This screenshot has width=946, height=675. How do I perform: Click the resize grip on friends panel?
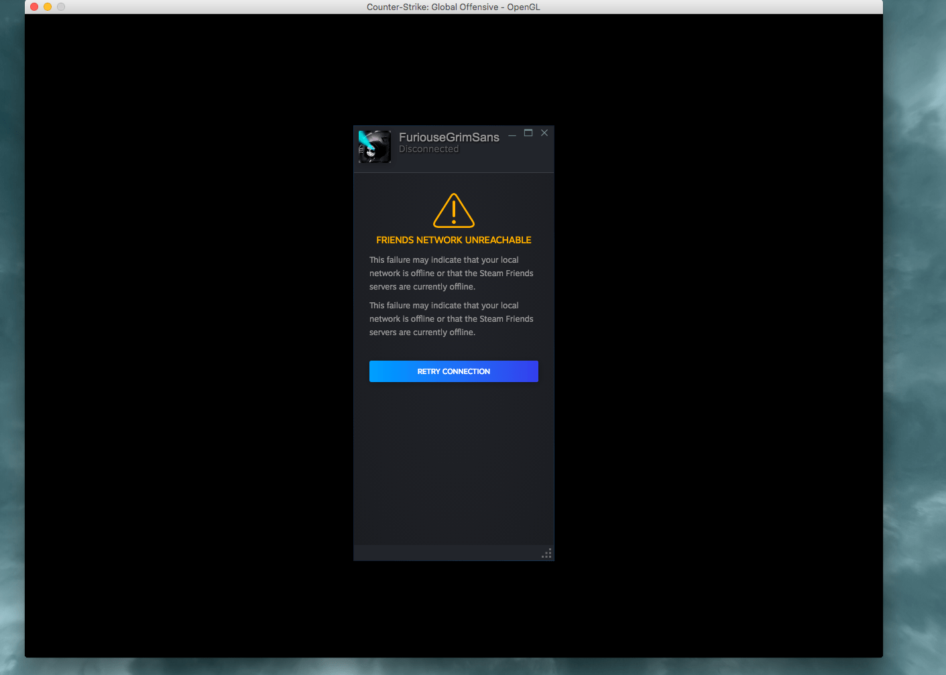pos(546,553)
